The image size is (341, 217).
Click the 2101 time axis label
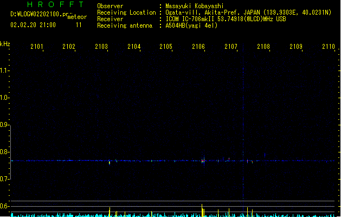tap(37, 47)
